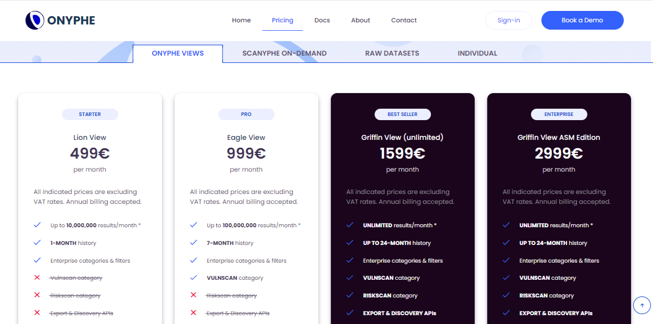Select the ONYPHE VIEWS tab
Image resolution: width=653 pixels, height=324 pixels.
178,54
